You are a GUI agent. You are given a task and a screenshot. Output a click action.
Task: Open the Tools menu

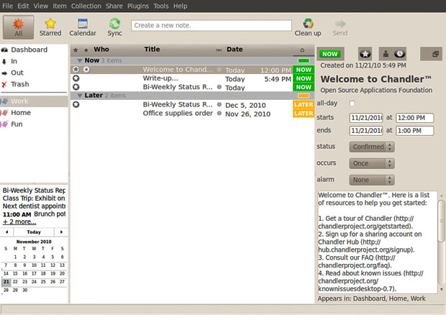click(161, 6)
